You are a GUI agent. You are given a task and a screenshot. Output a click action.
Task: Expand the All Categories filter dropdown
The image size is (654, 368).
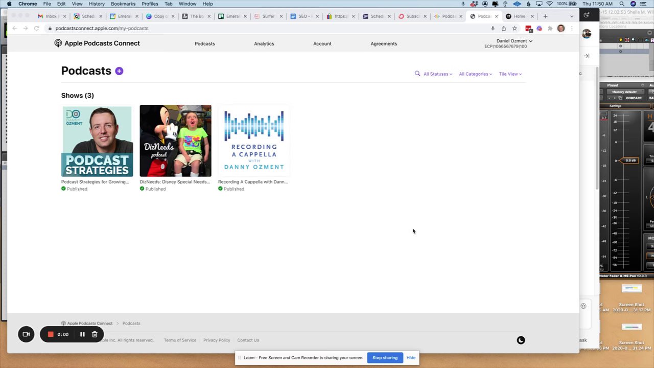tap(475, 74)
